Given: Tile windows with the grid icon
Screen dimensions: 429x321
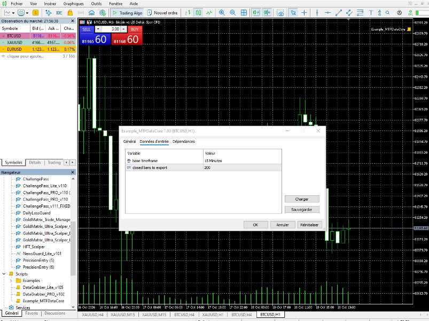Looking at the screenshot, I should coord(244,13).
